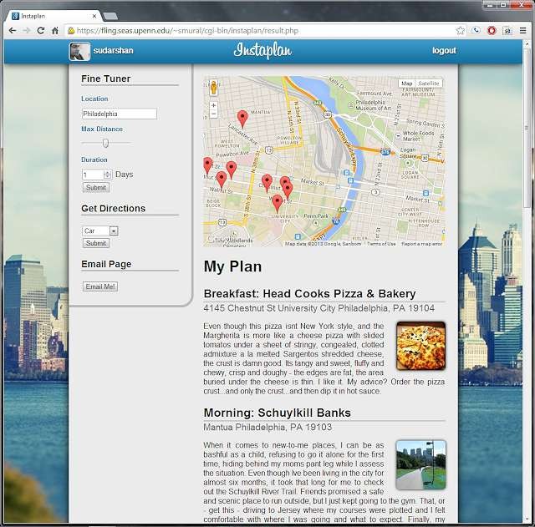Switch map to Map view
The width and height of the screenshot is (535, 527).
point(407,84)
